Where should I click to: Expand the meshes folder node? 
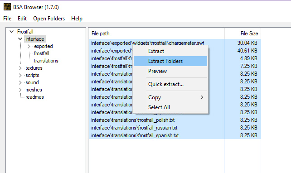pyautogui.click(x=20, y=90)
